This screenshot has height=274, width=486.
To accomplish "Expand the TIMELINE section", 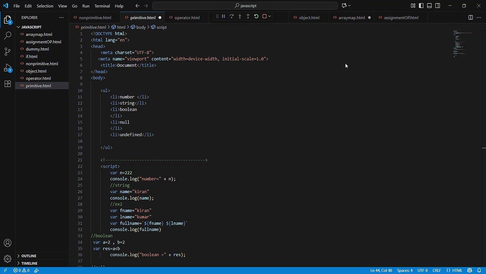I will pos(29,263).
